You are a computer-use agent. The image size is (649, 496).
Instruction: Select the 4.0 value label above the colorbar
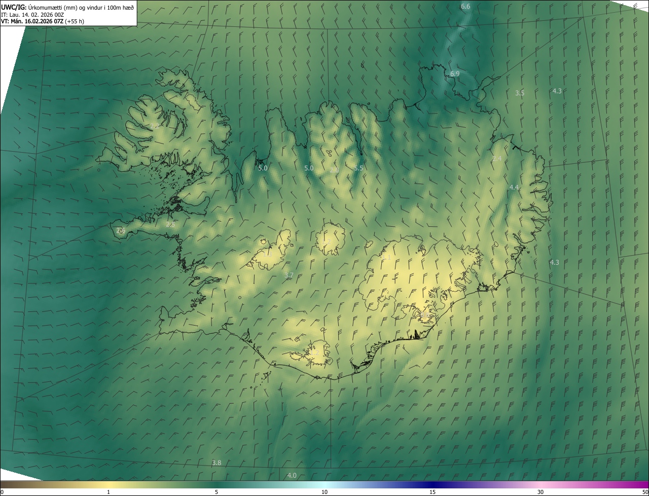tap(292, 476)
